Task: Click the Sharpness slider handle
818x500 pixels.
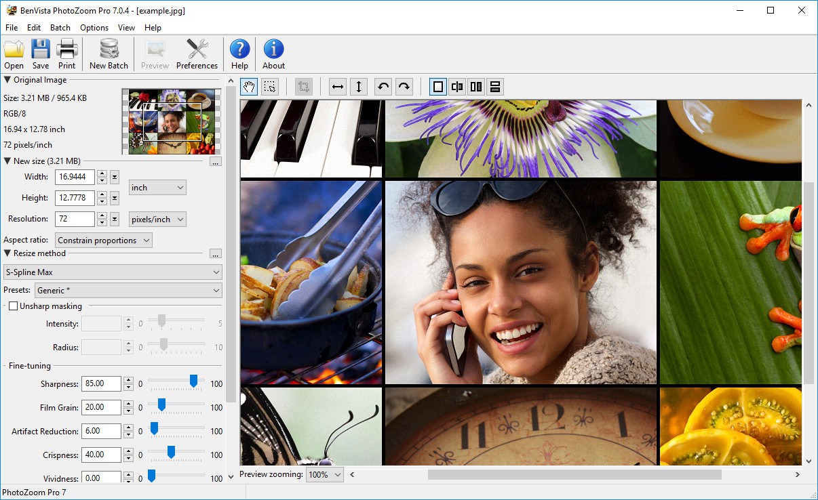Action: [x=193, y=381]
